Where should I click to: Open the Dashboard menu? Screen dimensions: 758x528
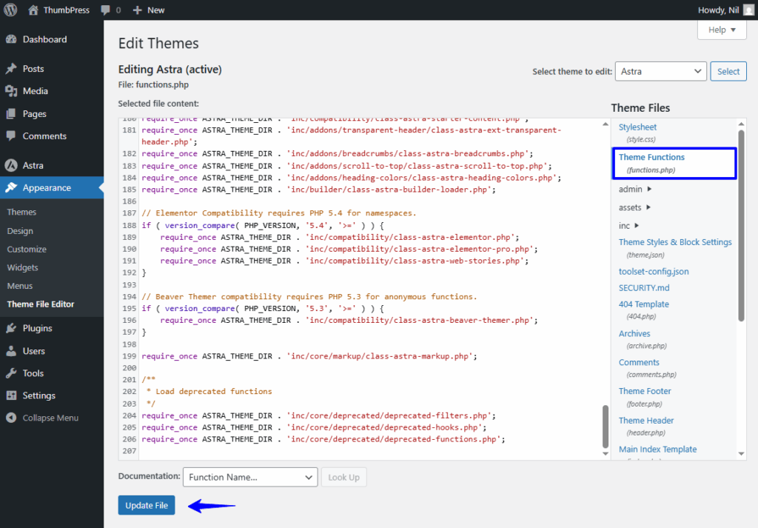coord(52,40)
